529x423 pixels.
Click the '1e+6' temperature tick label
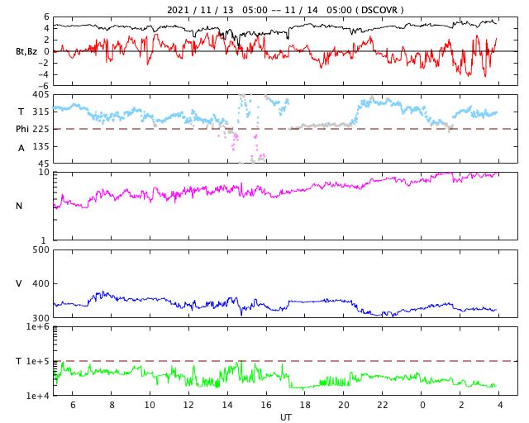coord(37,327)
